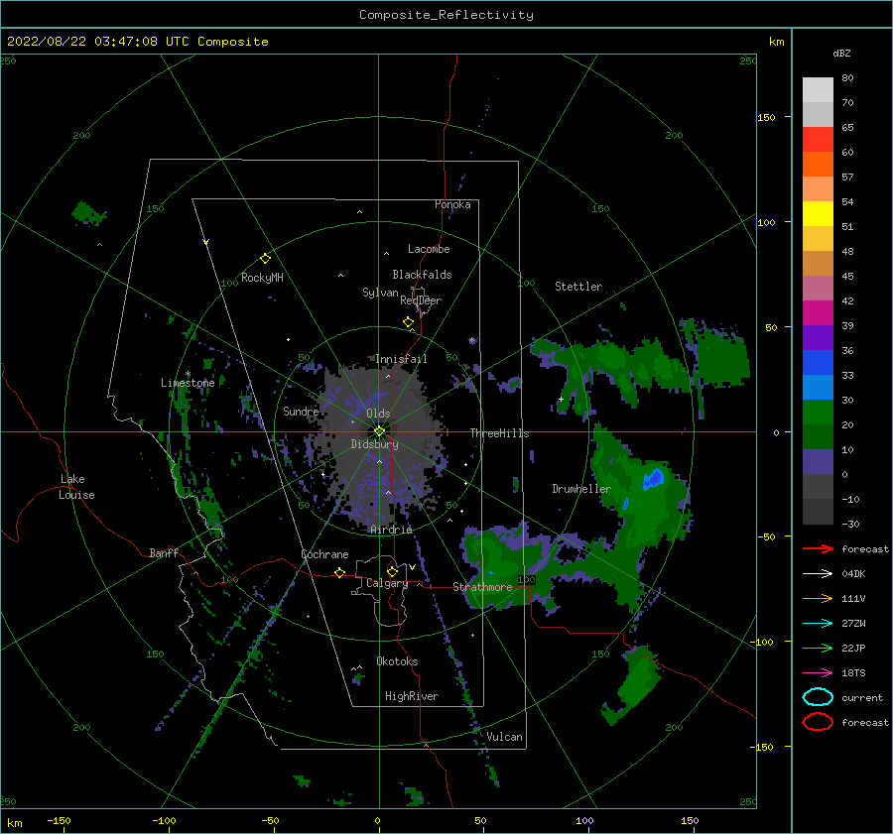Select the orange 57–60 dBZ swatch

[x=818, y=165]
